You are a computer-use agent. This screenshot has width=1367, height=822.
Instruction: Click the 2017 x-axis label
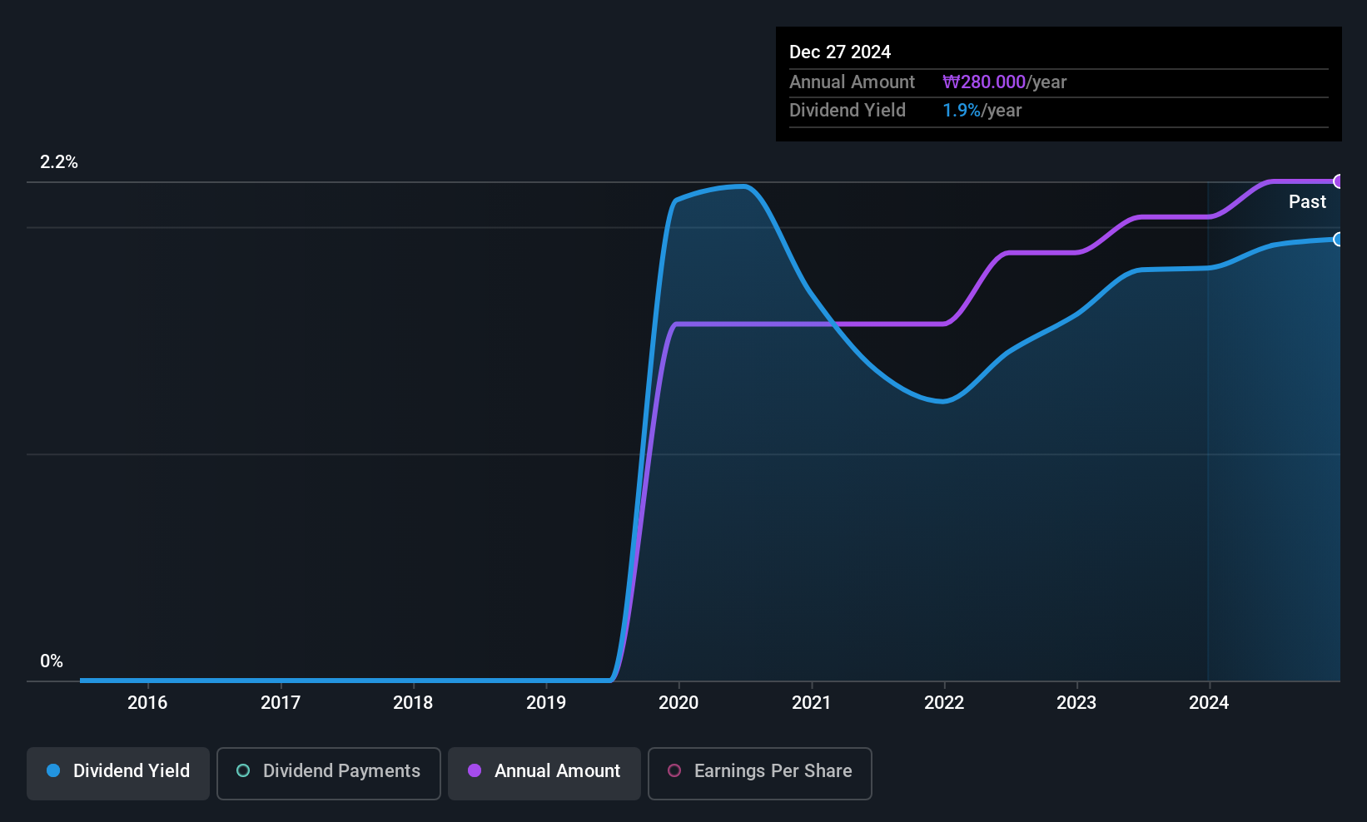click(281, 702)
